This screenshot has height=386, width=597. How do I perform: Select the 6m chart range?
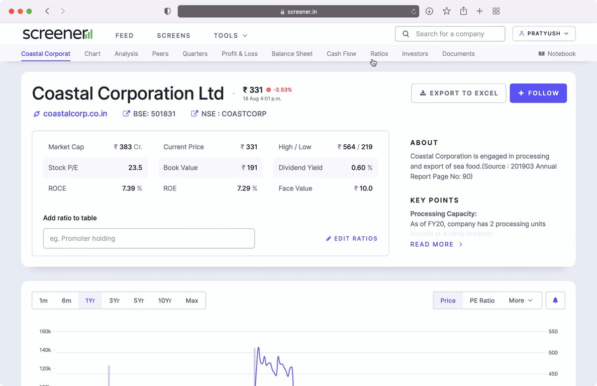[67, 300]
